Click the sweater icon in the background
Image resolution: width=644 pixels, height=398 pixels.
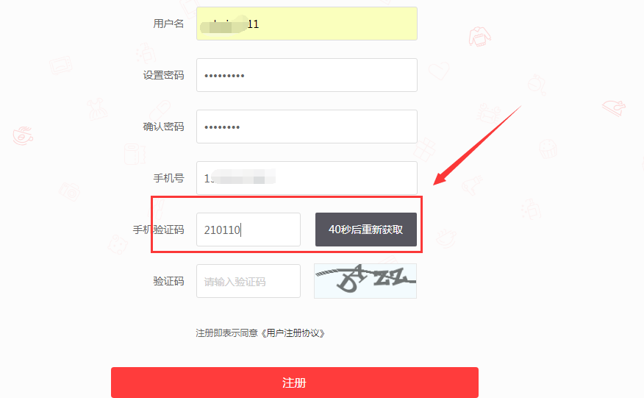click(x=479, y=37)
